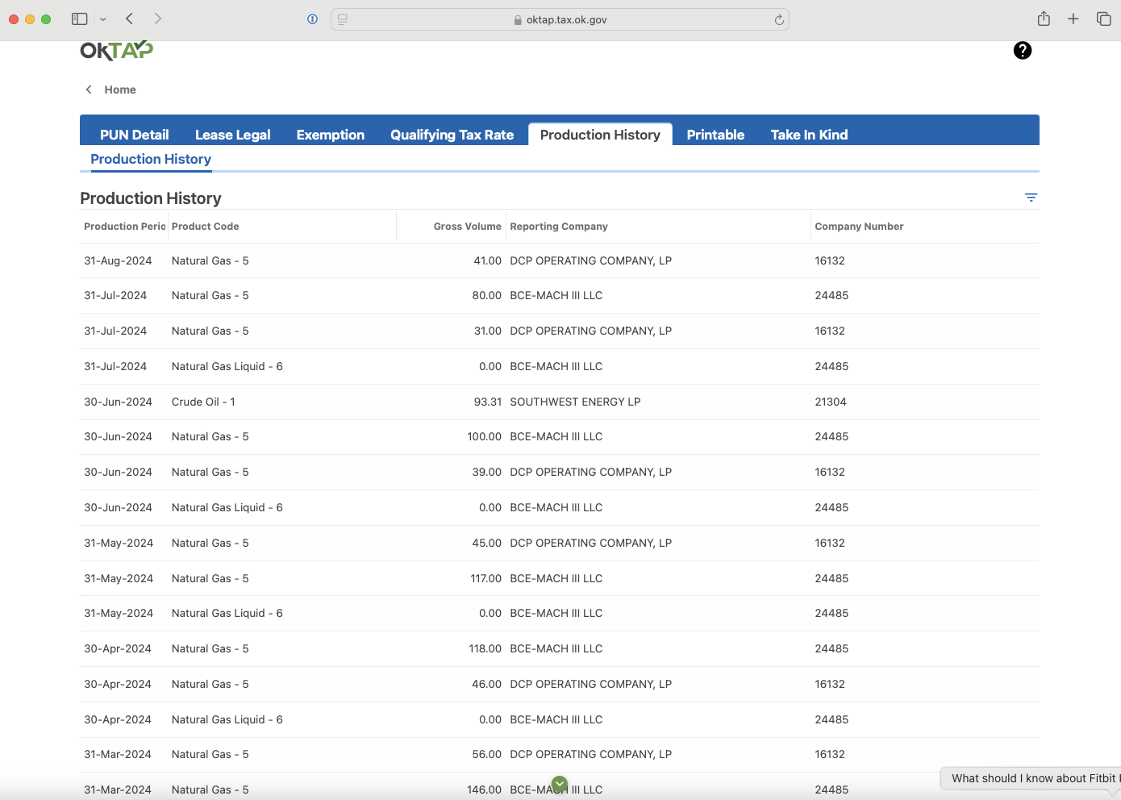1121x800 pixels.
Task: Click the 146.00 gross volume value
Action: coord(484,790)
